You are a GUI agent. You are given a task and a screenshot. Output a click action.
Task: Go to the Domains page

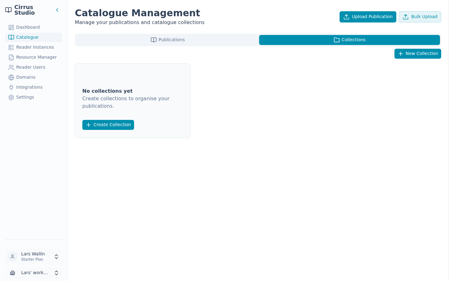[33, 77]
